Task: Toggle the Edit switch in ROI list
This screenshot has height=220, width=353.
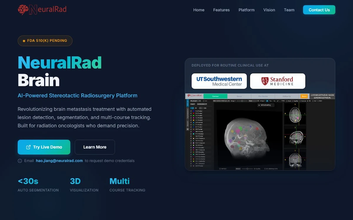Action: (x=201, y=108)
